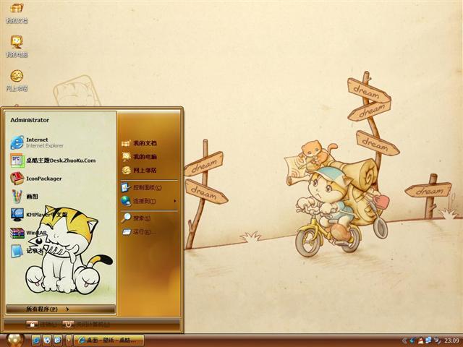
Task: Click the 23:09 taskbar clock
Action: (x=451, y=340)
